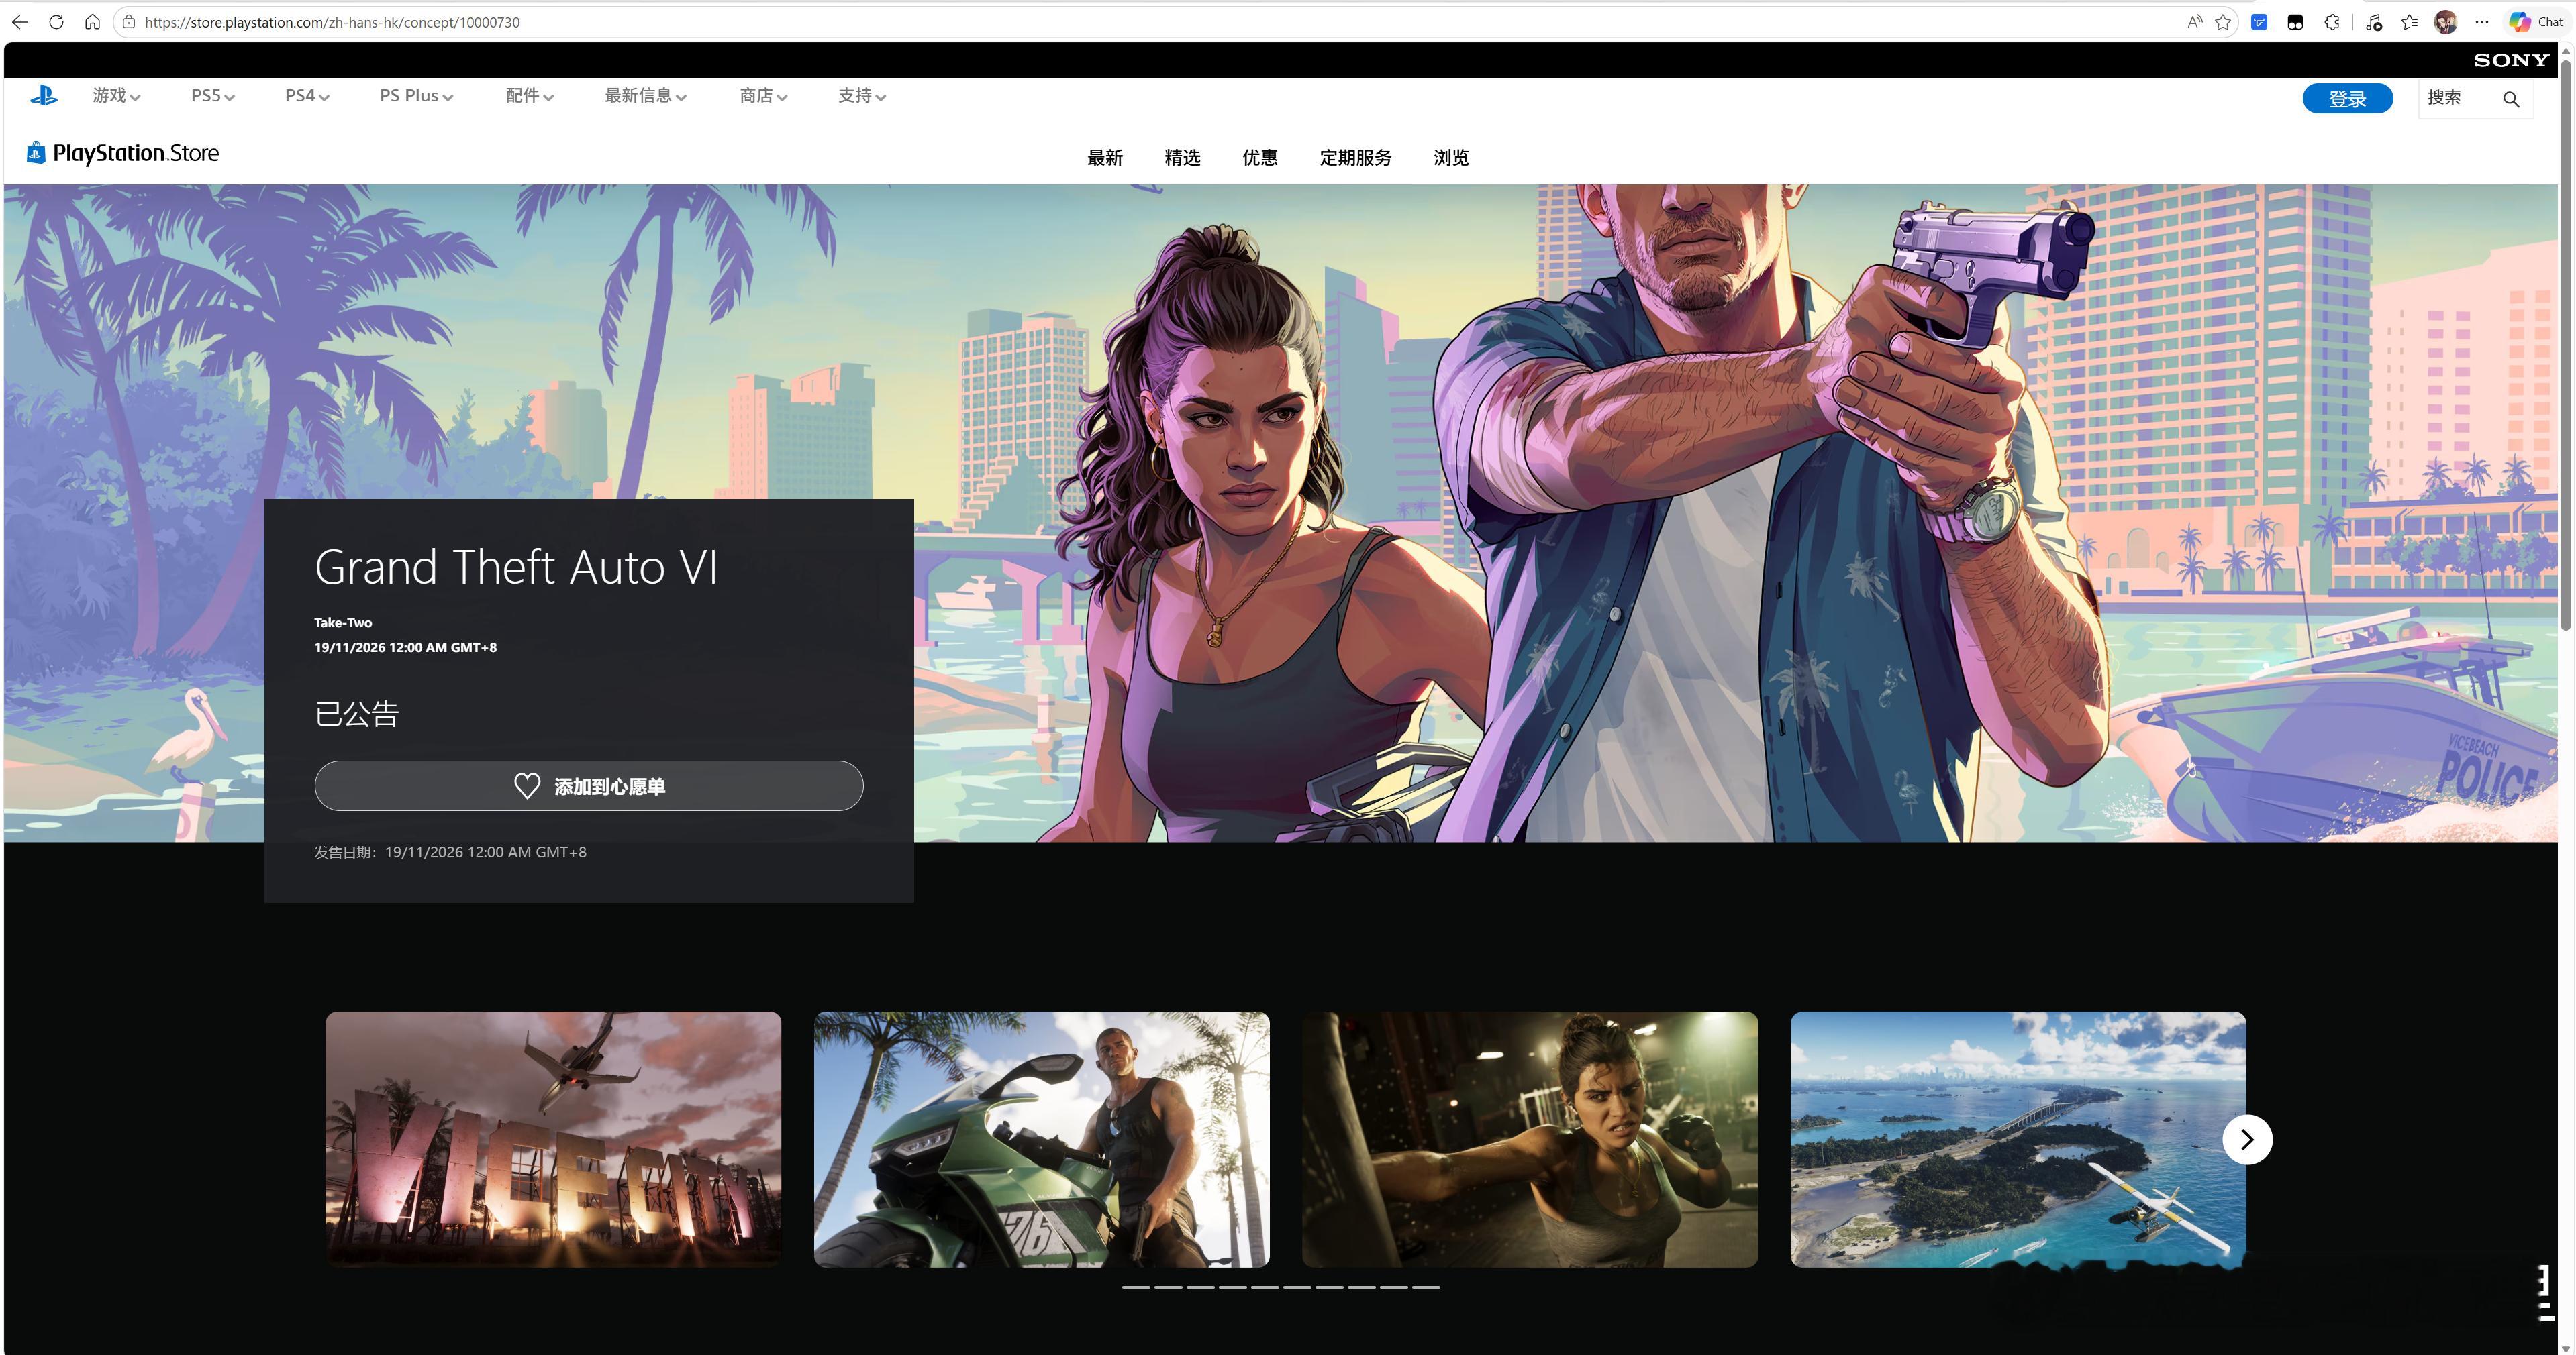Open the PlayStation Store logo
The image size is (2576, 1355).
[122, 153]
